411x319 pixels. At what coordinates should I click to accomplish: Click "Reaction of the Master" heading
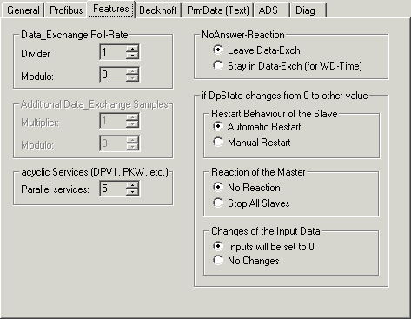[x=258, y=172]
